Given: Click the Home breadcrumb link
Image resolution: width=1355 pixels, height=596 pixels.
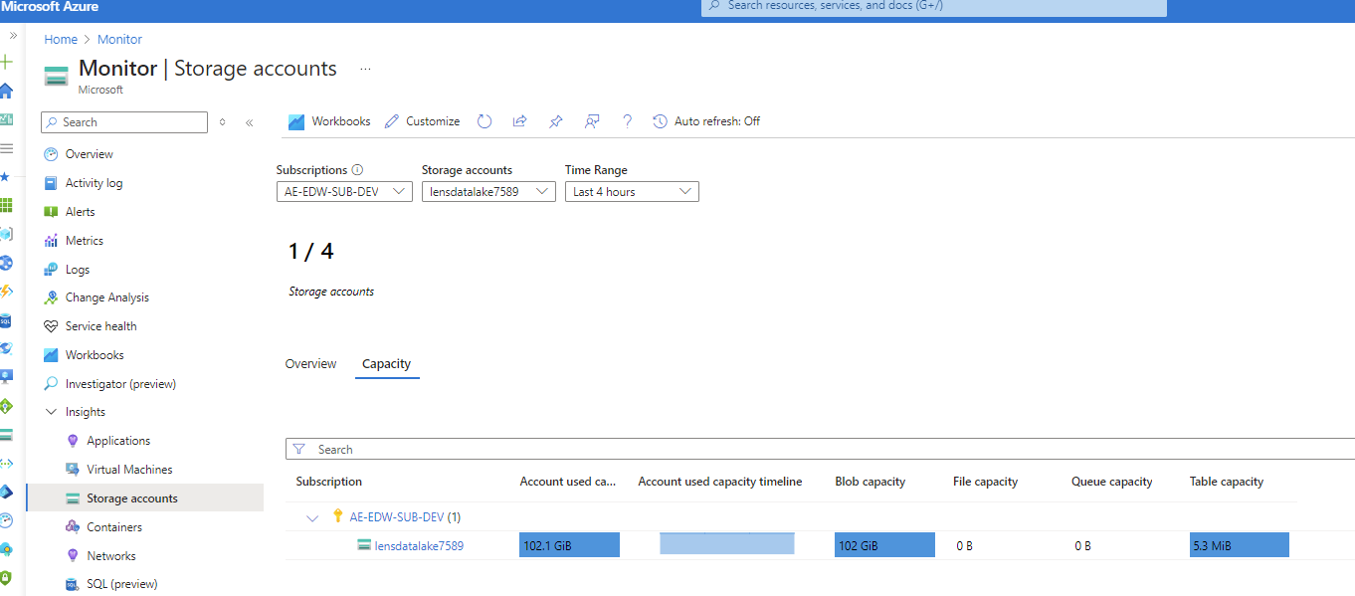Looking at the screenshot, I should point(61,40).
